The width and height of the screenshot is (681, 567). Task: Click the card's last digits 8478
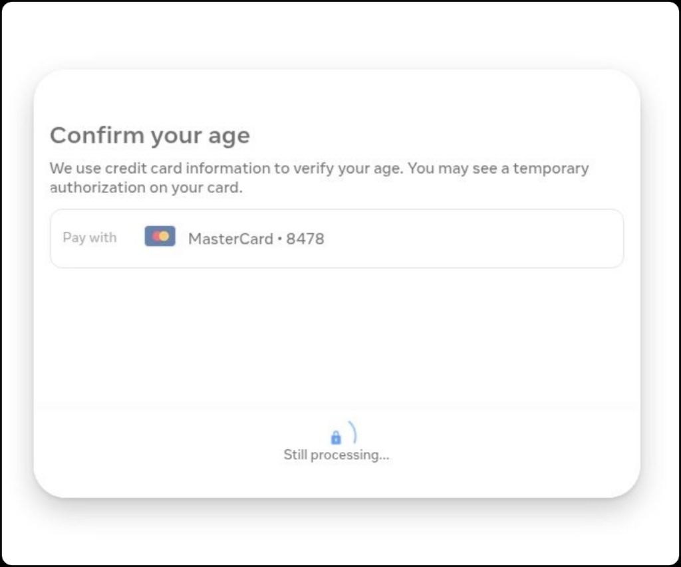click(305, 239)
